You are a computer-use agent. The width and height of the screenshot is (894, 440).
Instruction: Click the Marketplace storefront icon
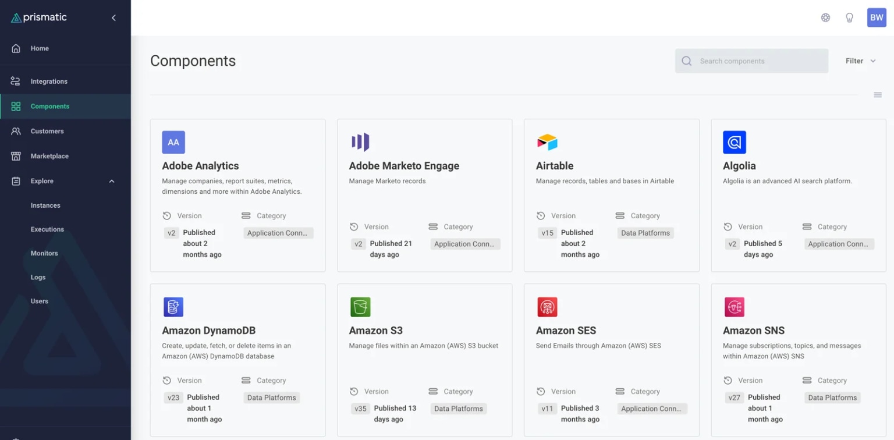pos(16,156)
